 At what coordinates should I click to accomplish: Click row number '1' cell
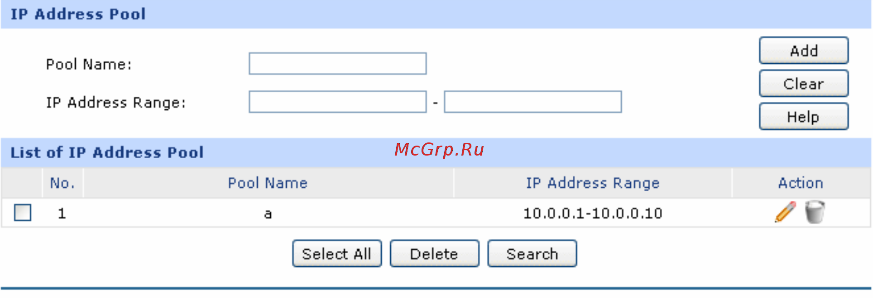[x=62, y=213]
